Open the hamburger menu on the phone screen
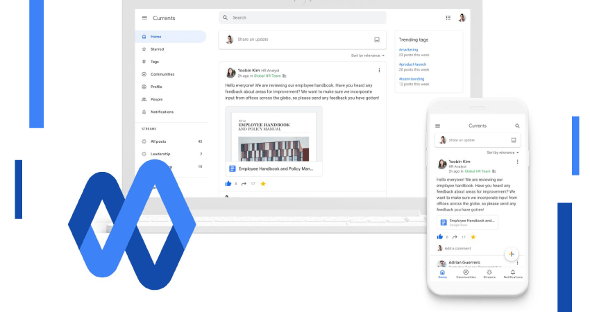Screen dimensions: 590x312 pos(437,126)
